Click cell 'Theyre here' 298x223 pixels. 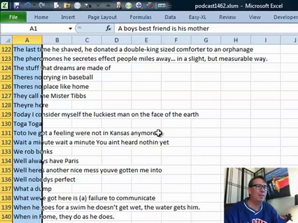point(27,105)
